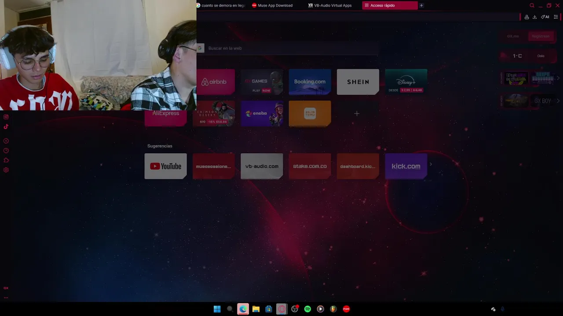
Task: Open the musesessions suggestion tile
Action: point(213,166)
